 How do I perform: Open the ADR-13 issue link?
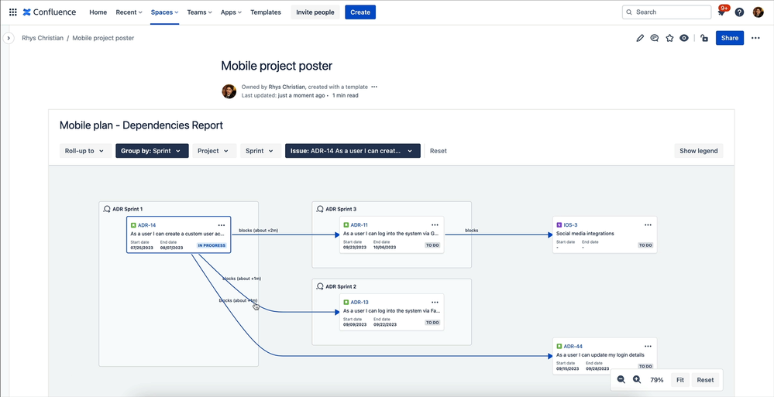click(359, 302)
